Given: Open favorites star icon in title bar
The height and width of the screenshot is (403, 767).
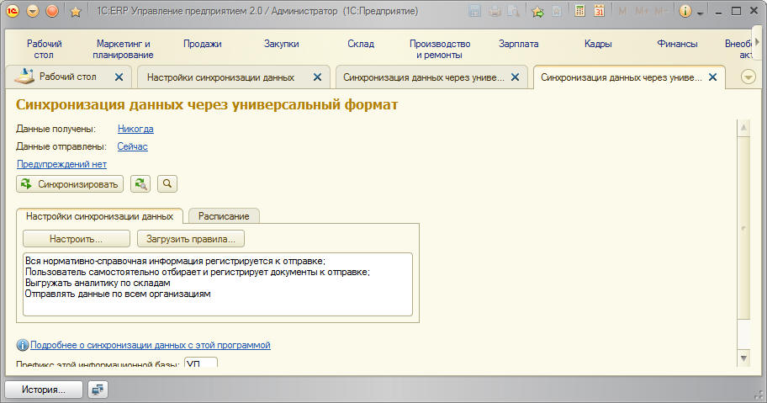Looking at the screenshot, I should click(x=75, y=12).
